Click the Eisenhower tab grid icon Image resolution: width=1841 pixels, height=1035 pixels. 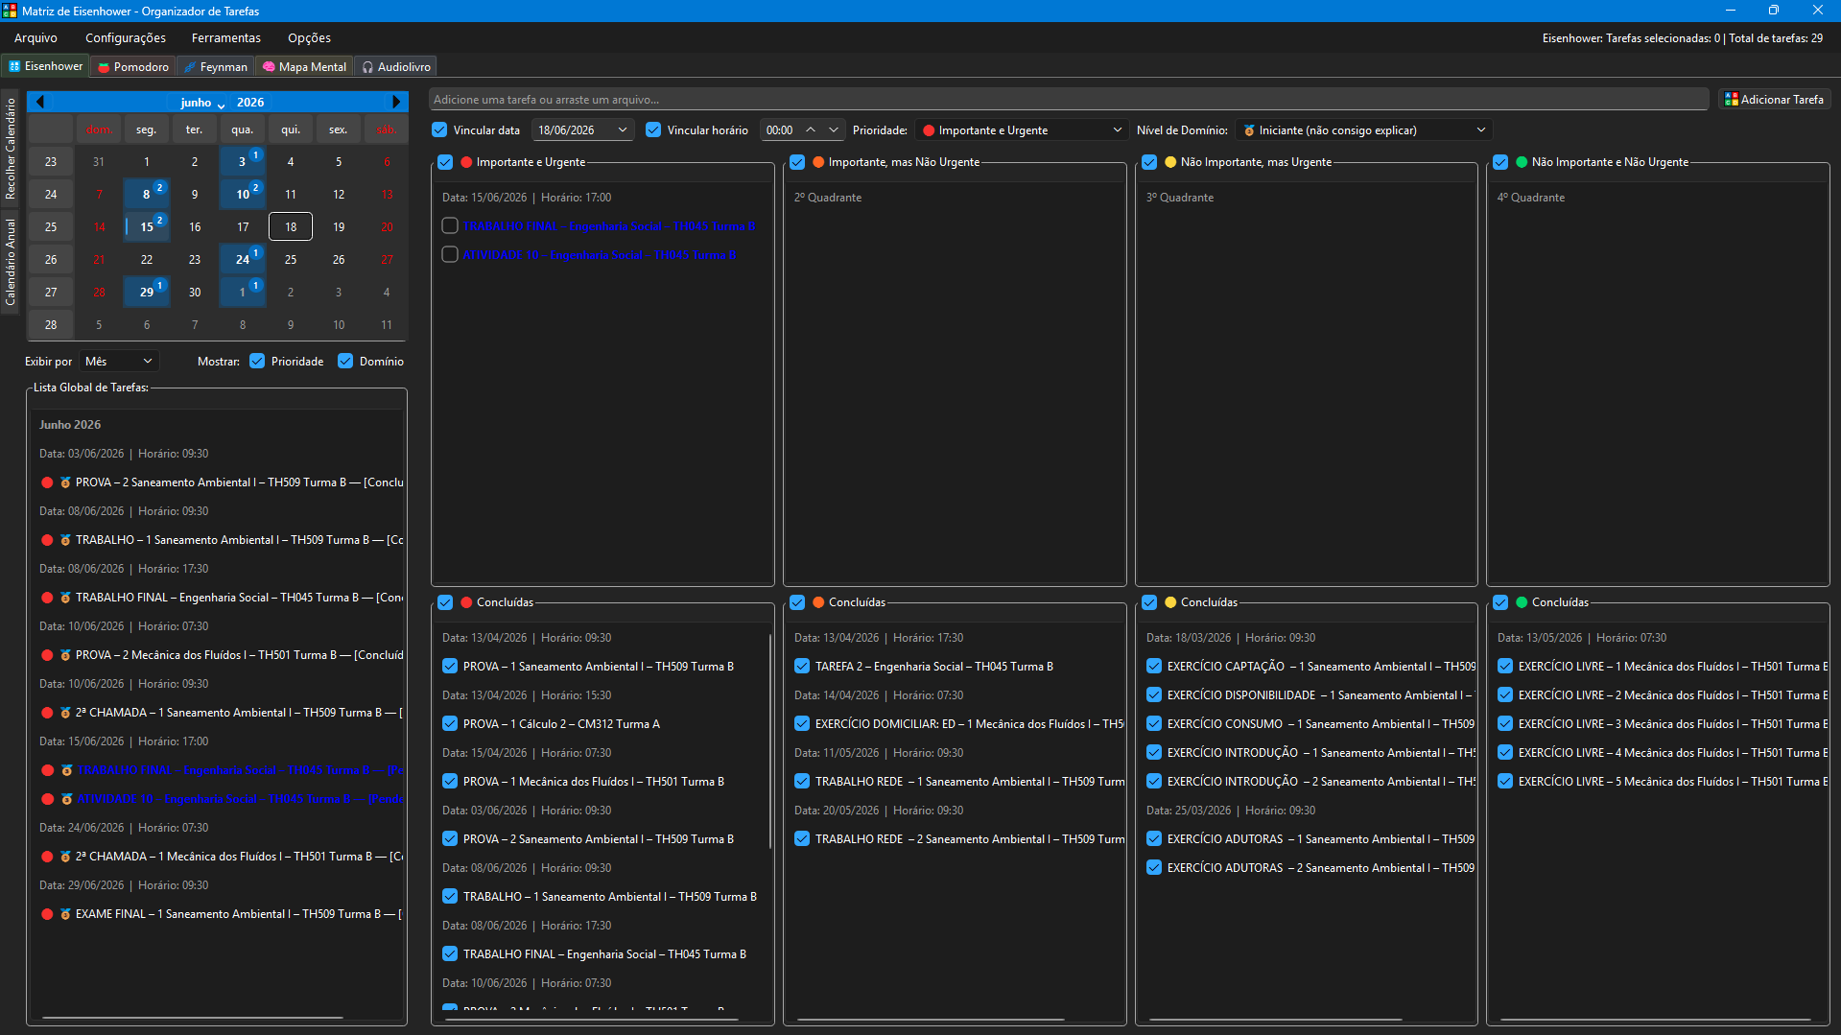(x=14, y=66)
